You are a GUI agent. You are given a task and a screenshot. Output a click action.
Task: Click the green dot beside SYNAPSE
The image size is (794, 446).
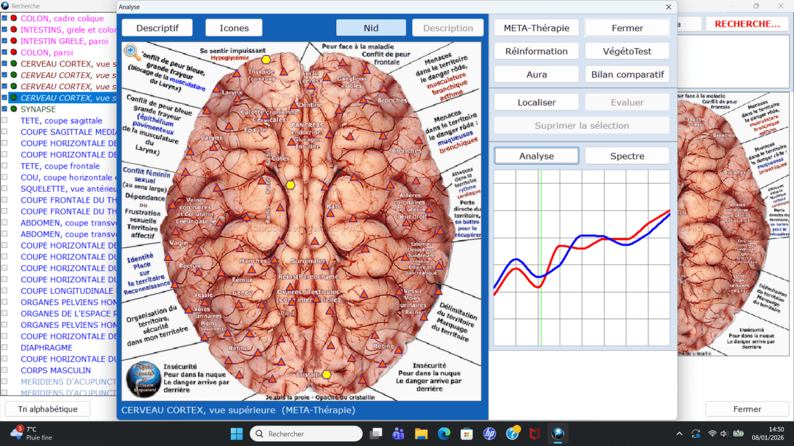pyautogui.click(x=13, y=109)
